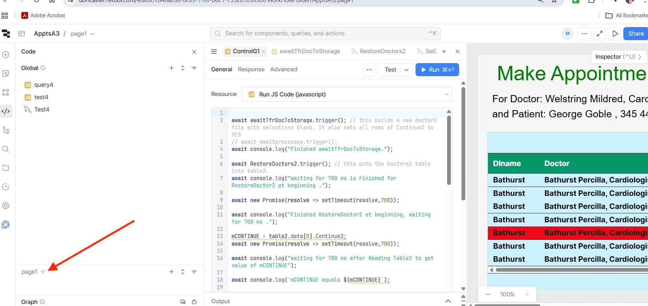Switch to the awaitTfrDocToStorage query tab
648x306 pixels.
(x=309, y=51)
